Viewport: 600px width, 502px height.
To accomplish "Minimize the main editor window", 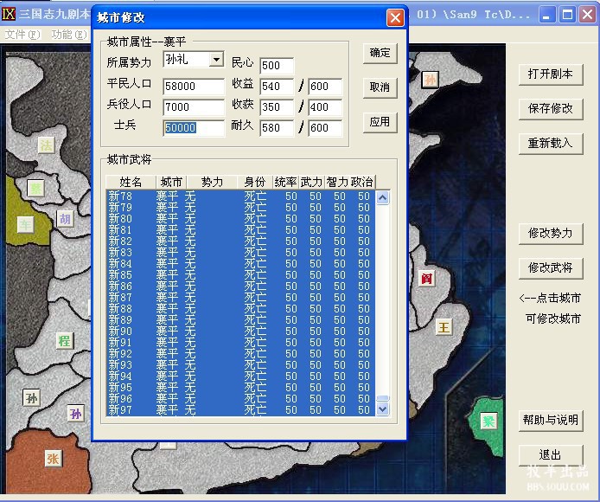I will click(547, 15).
